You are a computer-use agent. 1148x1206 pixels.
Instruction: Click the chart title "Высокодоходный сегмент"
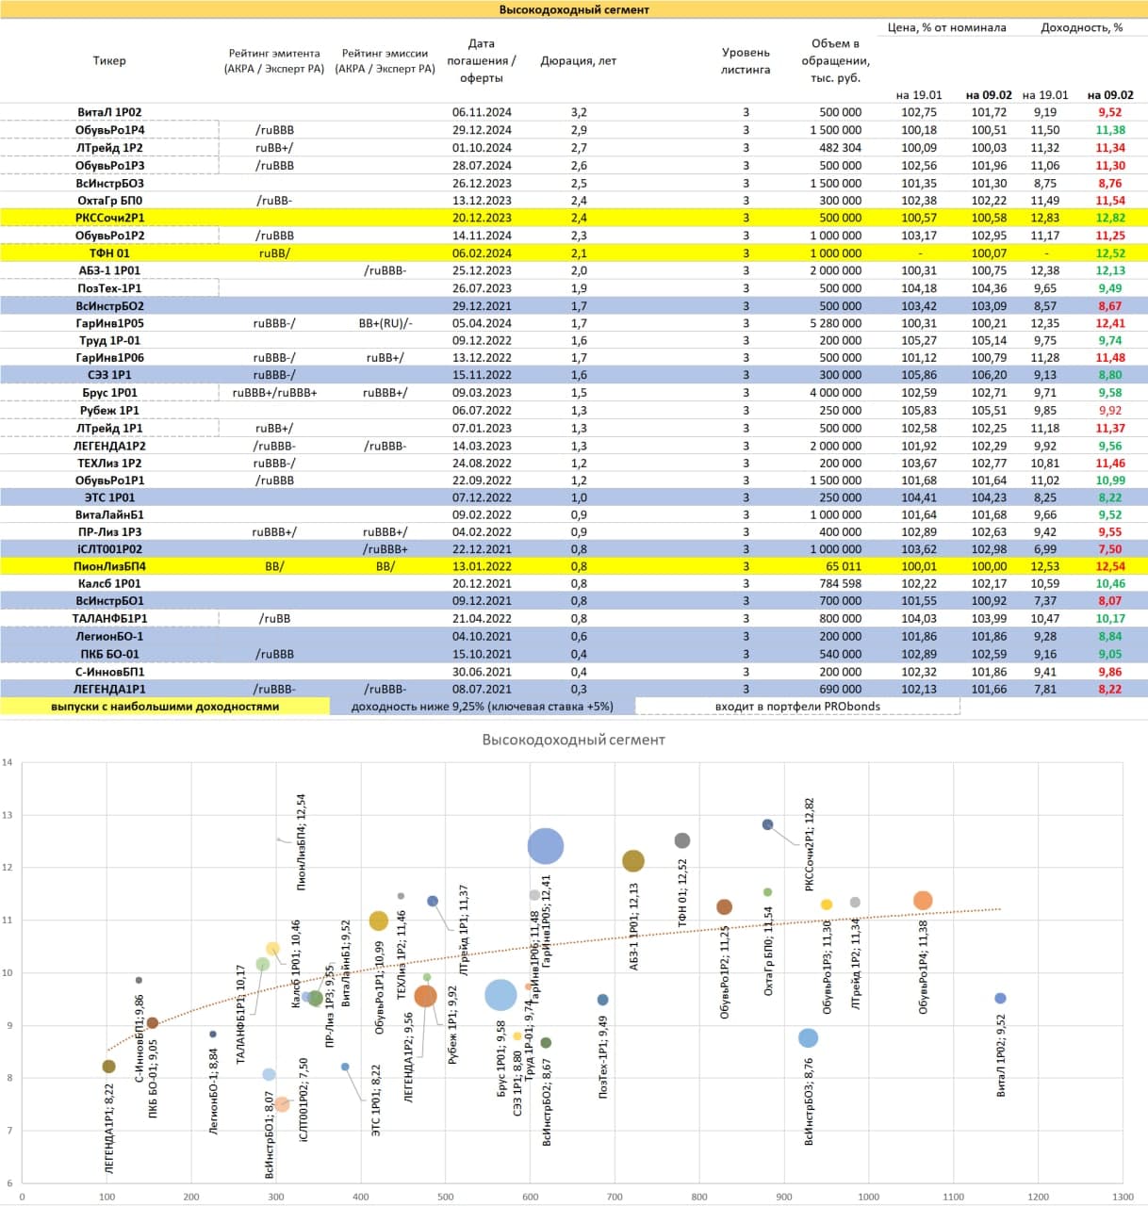click(573, 740)
